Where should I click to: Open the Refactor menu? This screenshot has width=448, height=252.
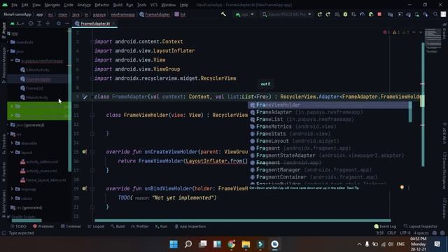pos(101,5)
